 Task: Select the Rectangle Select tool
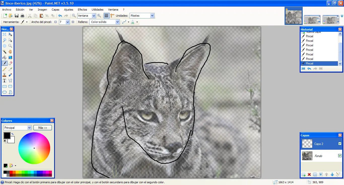[x=5, y=34]
